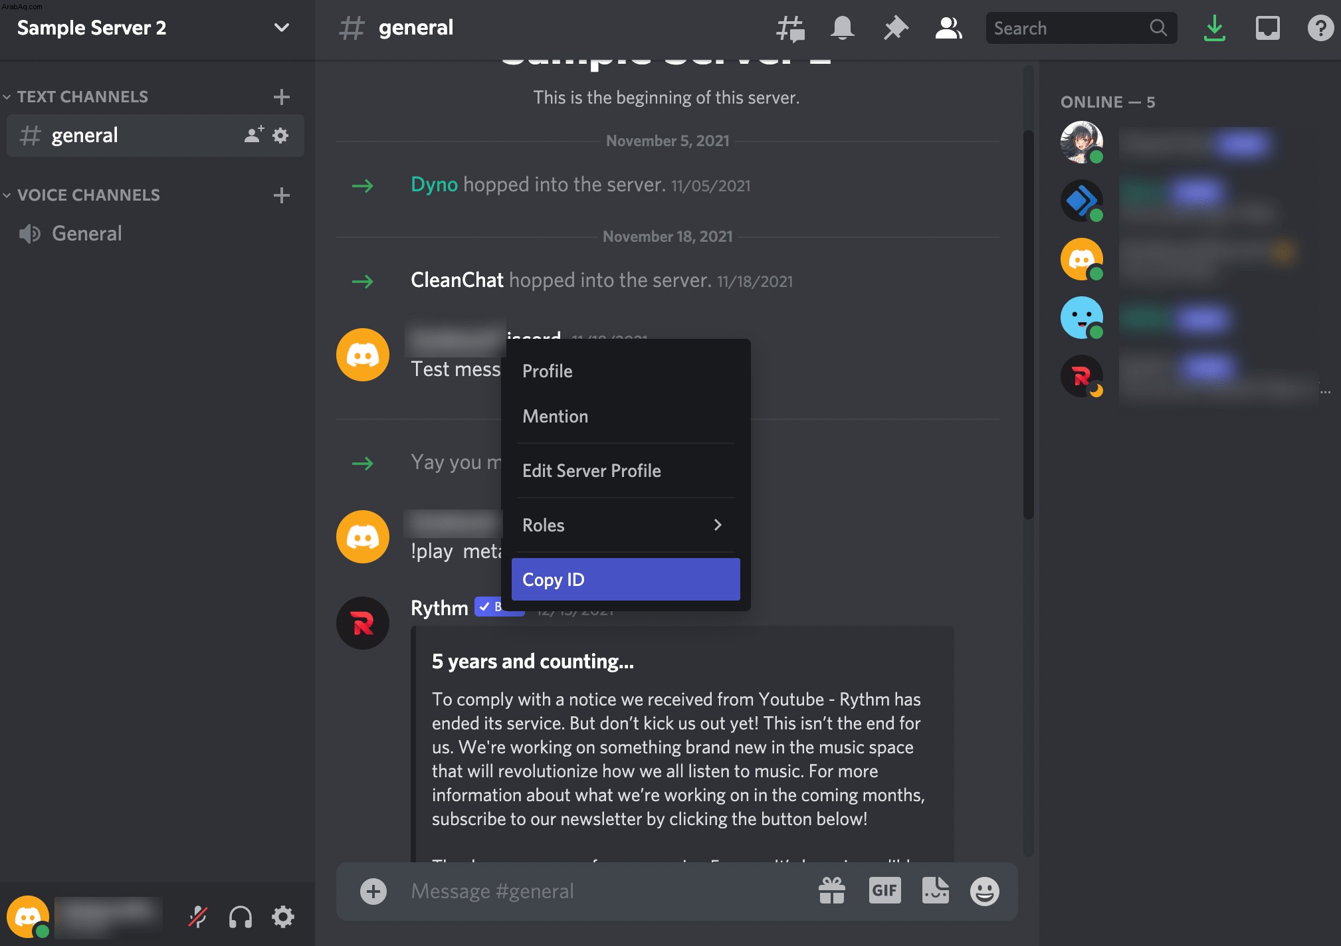
Task: Click your own avatar in user panel
Action: click(x=28, y=917)
